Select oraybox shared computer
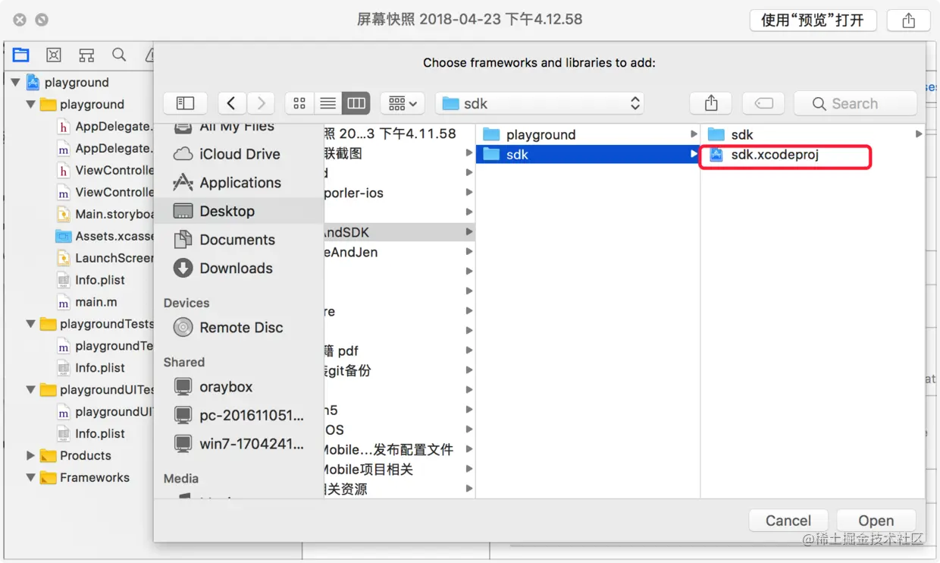Viewport: 940px width, 563px height. tap(239, 387)
